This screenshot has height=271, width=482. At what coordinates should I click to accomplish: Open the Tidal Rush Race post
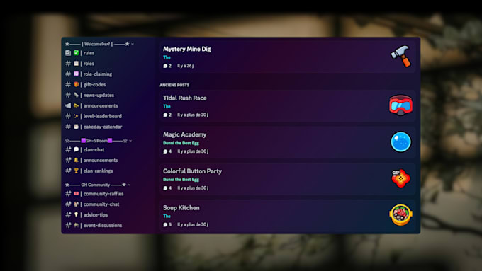pos(287,106)
